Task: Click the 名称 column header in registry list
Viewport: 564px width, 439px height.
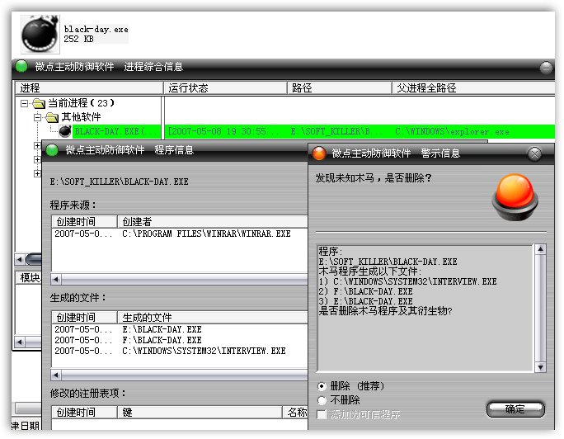Action: click(x=295, y=412)
